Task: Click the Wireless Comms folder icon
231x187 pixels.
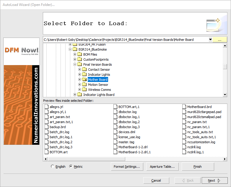Action: click(84, 89)
